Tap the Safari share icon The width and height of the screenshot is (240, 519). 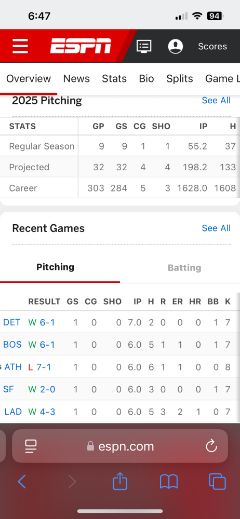[x=120, y=482]
